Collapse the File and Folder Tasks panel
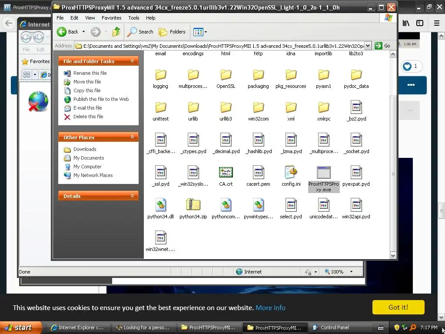Viewport: 445px width, 334px height. [132, 61]
